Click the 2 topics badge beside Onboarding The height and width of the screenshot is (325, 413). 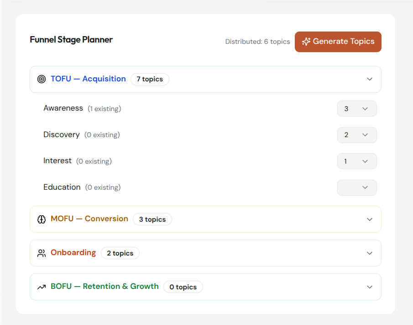120,253
